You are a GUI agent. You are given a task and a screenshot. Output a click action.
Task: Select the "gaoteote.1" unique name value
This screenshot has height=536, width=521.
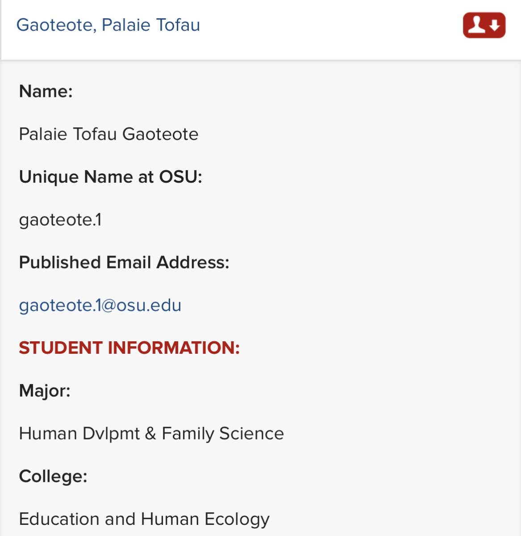click(60, 220)
